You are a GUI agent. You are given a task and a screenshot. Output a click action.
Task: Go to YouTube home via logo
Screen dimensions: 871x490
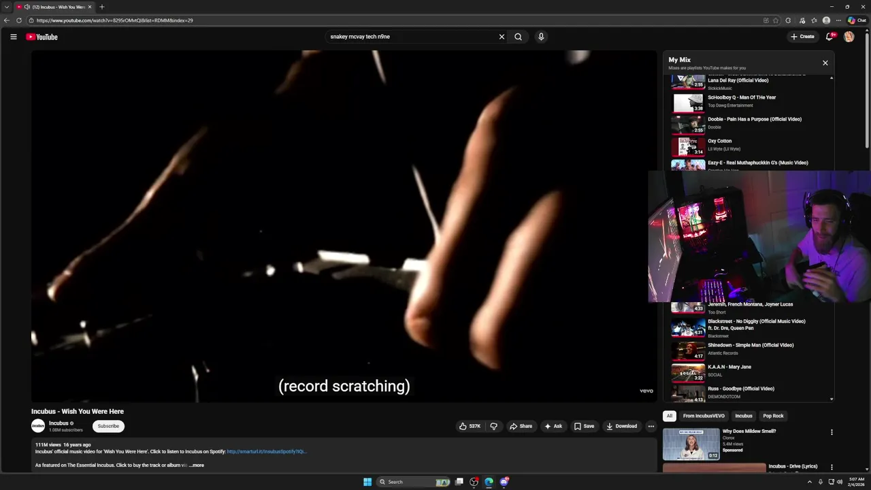[42, 37]
